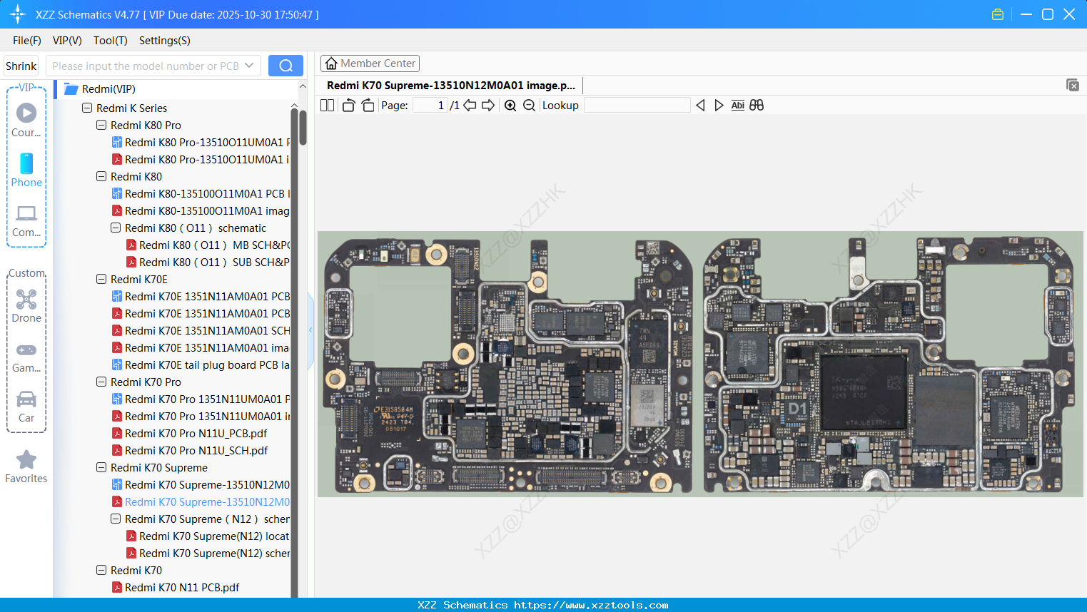Click the Lookup text input field
The width and height of the screenshot is (1087, 612).
point(637,106)
